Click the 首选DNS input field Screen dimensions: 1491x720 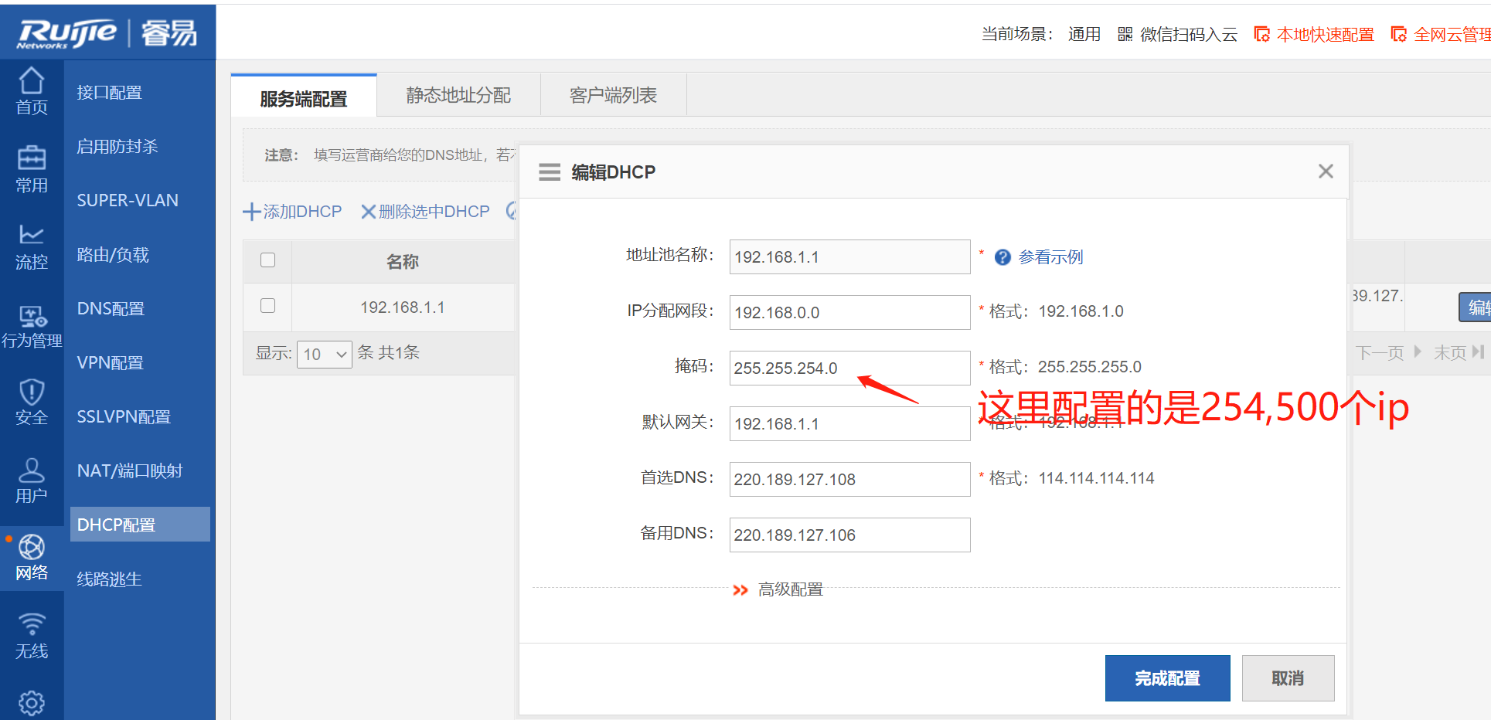coord(849,480)
